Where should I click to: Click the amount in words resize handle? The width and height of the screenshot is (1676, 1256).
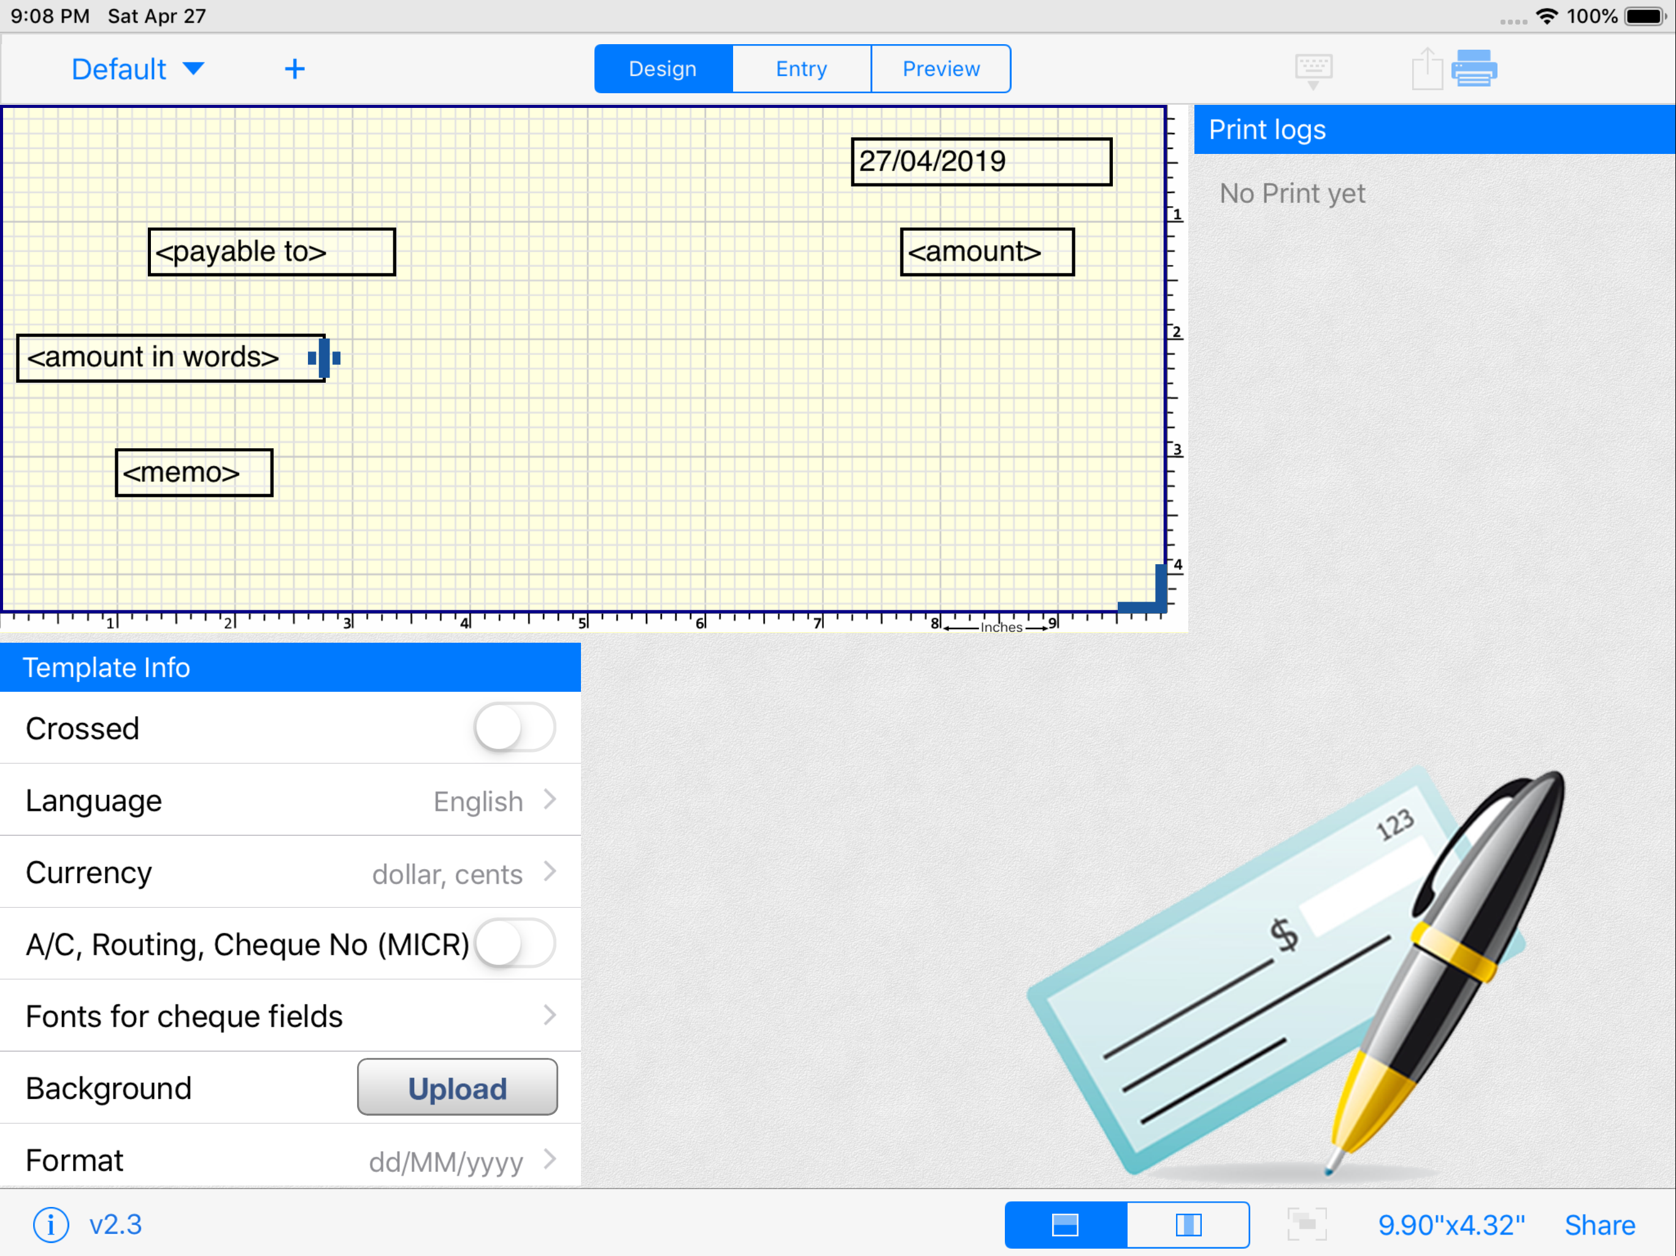click(325, 358)
